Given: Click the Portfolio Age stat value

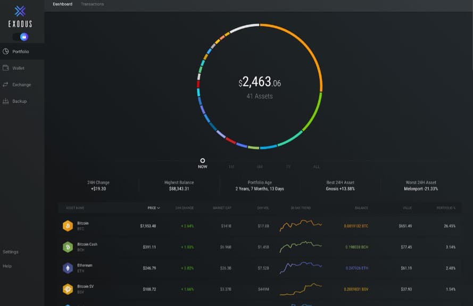Looking at the screenshot, I should point(260,189).
